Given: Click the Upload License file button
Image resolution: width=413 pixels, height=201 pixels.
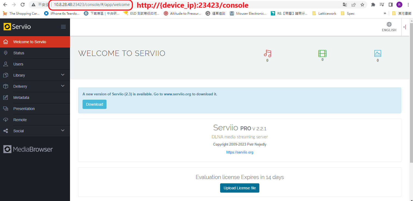Looking at the screenshot, I should pyautogui.click(x=240, y=188).
